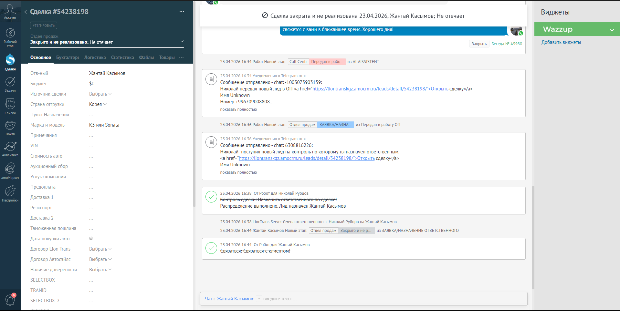Click the feed vertical scrollbar
Screen dimensions: 620x311
pyautogui.click(x=533, y=237)
